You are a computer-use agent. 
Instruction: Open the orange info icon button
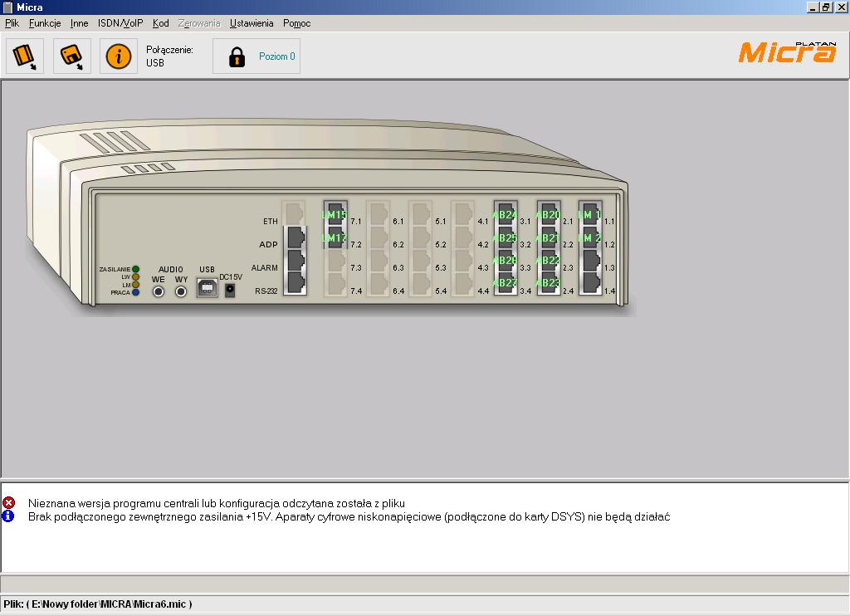click(x=118, y=56)
